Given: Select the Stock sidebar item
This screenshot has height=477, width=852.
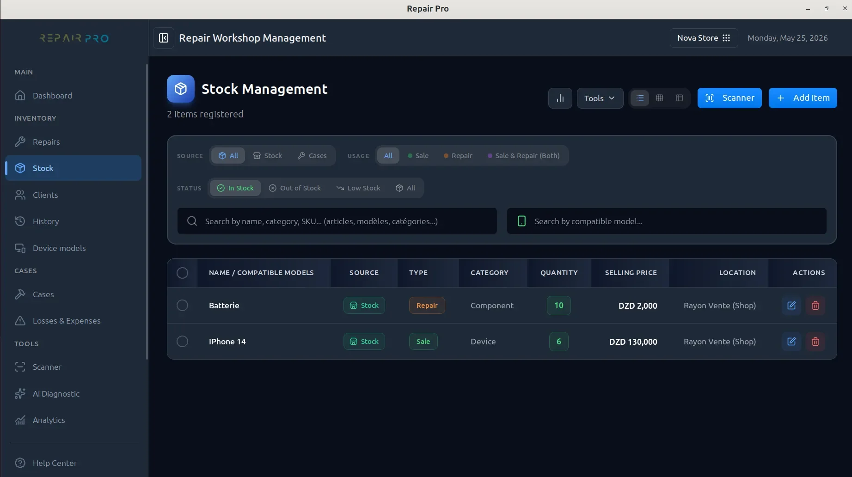Looking at the screenshot, I should [x=73, y=168].
